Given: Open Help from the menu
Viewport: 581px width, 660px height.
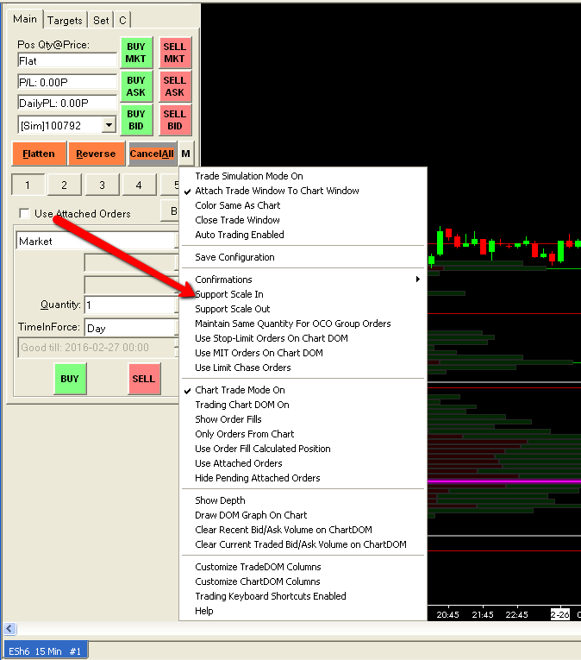Looking at the screenshot, I should tap(303, 611).
